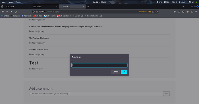Screen dimensions: 199x104
Task: Open the browser home page icon
Action: click(16, 12)
